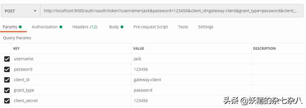Click the description cell for client_id
The width and height of the screenshot is (306, 108).
pos(279,80)
